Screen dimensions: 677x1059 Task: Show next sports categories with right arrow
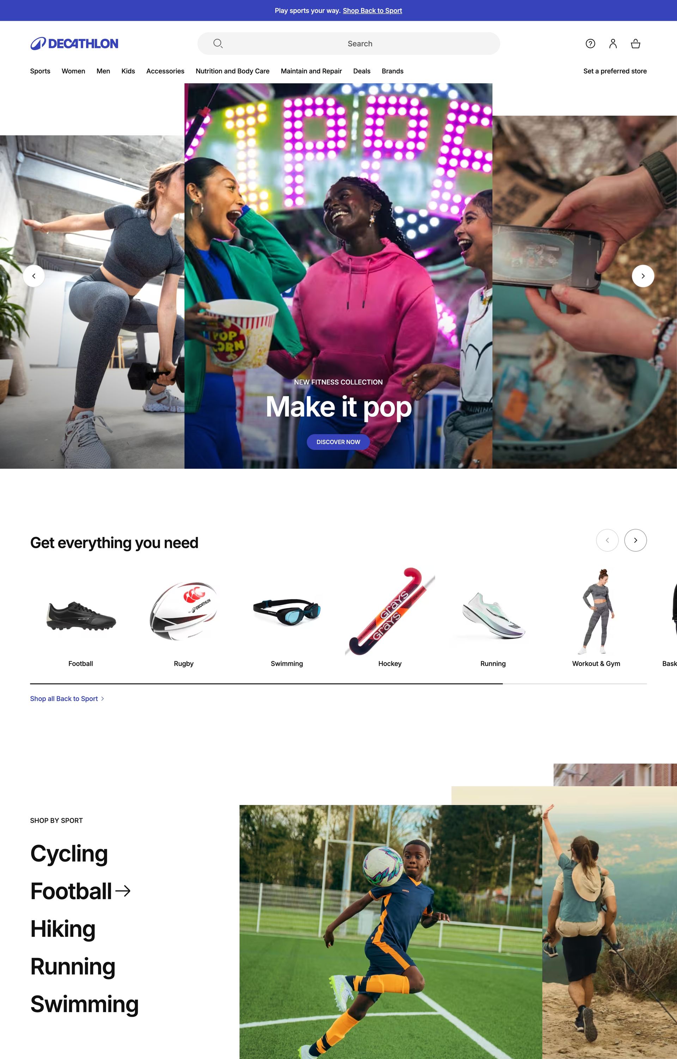point(635,540)
